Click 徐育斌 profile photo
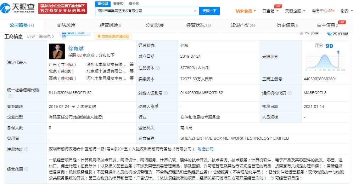Screen dimensions: 353x184 57,51
